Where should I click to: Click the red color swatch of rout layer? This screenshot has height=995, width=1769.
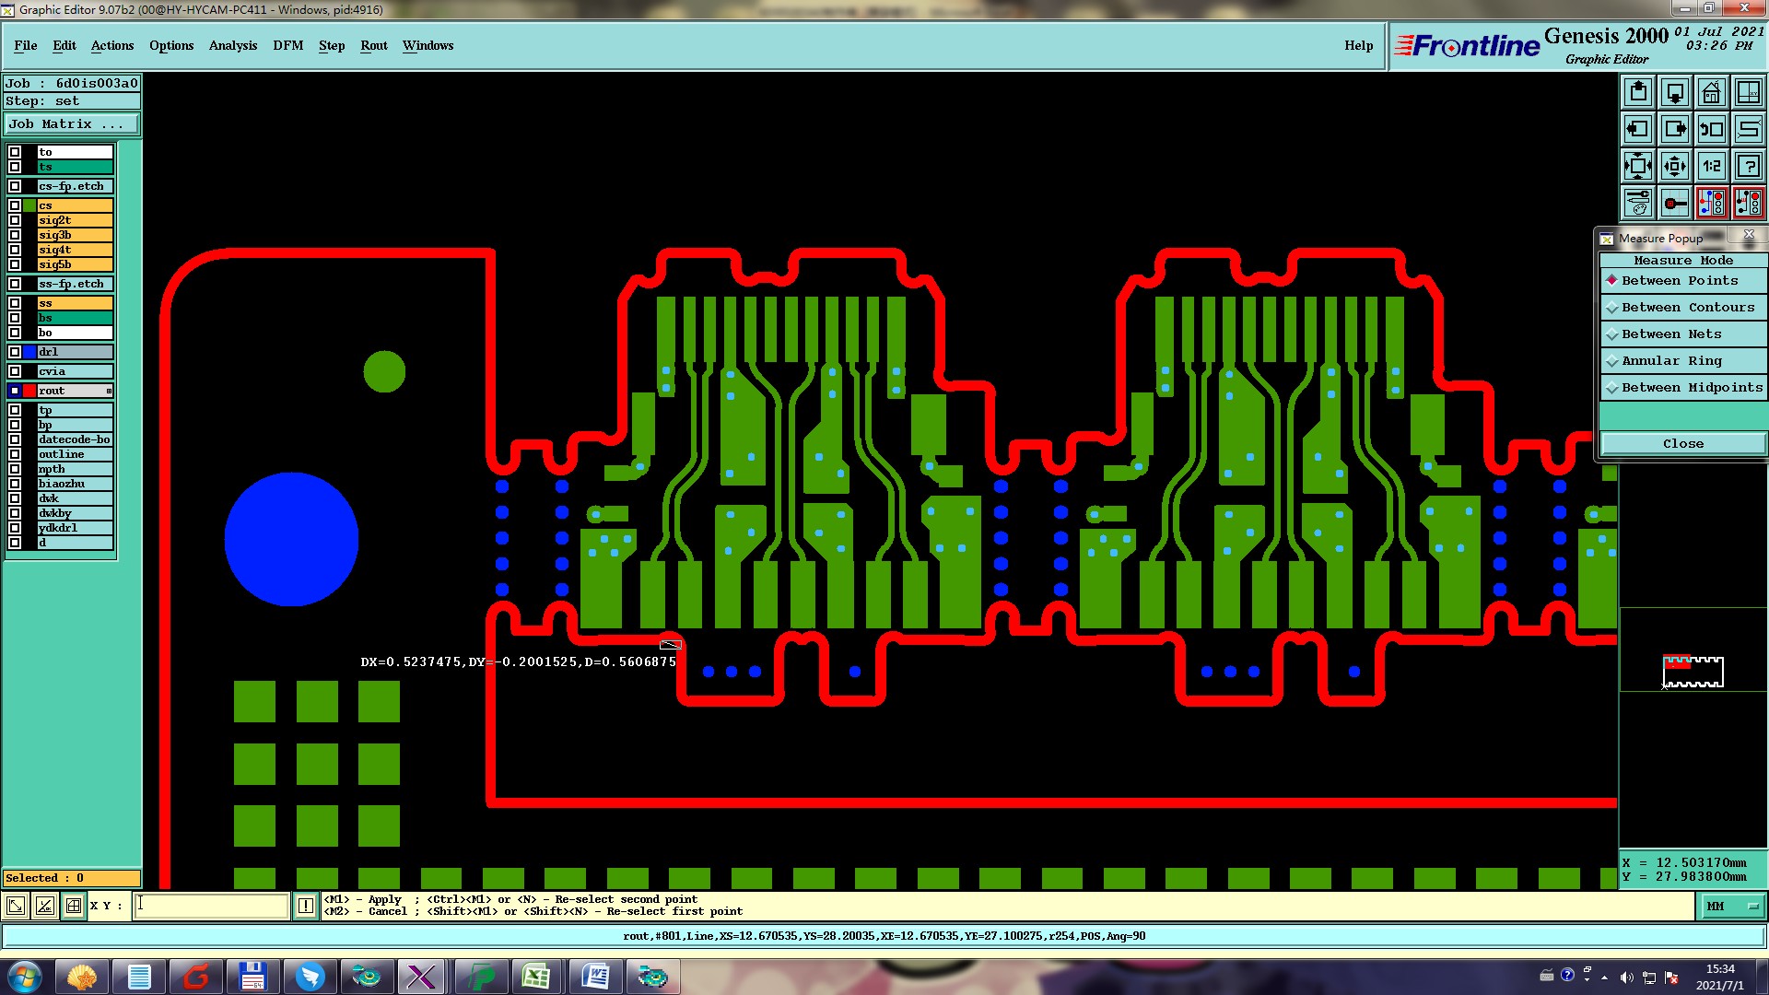[x=29, y=391]
